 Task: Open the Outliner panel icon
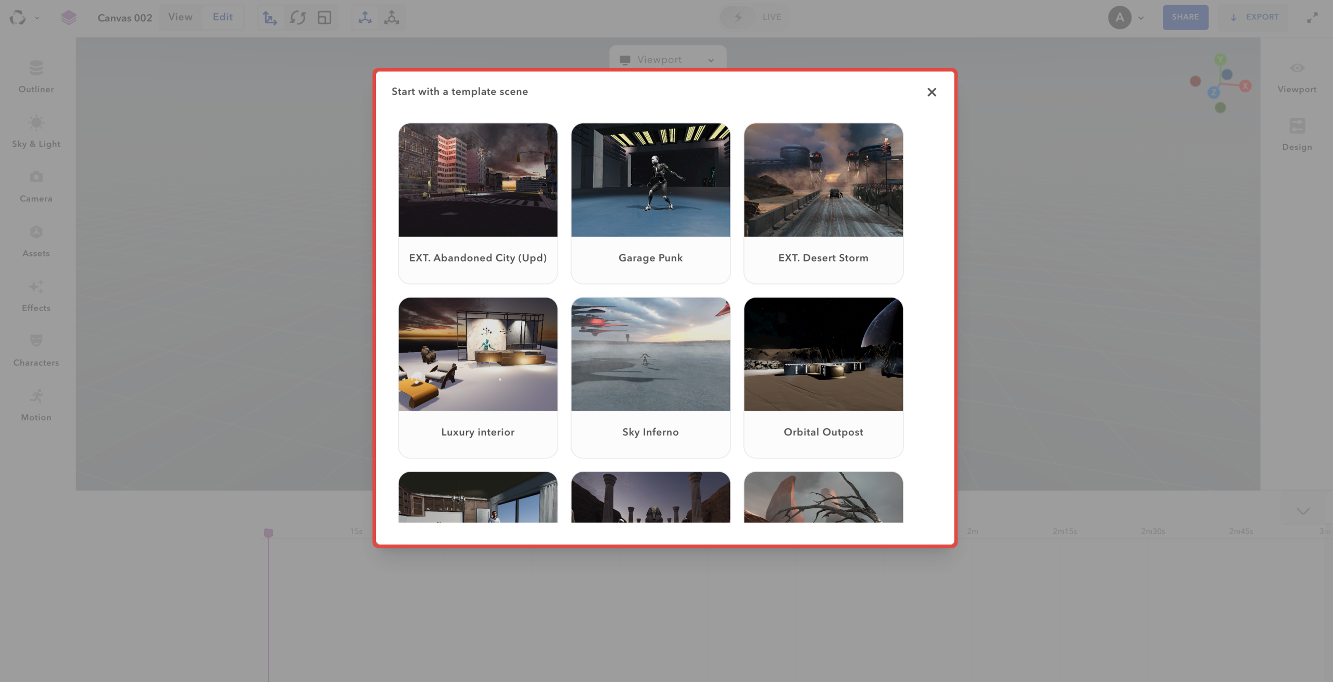point(36,68)
